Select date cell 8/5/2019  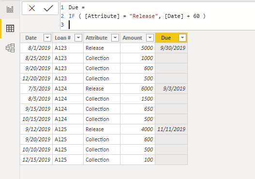(36, 99)
